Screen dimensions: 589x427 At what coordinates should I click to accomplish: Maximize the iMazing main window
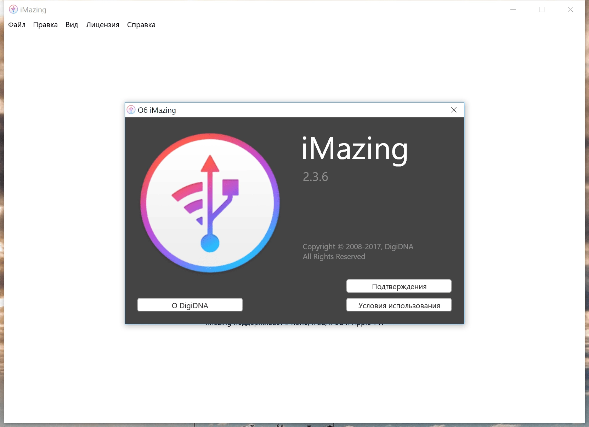pyautogui.click(x=542, y=10)
